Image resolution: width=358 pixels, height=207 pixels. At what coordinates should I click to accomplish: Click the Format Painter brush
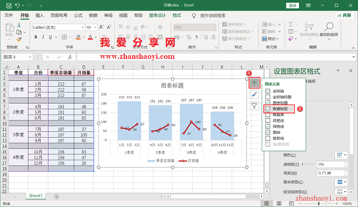[x=19, y=39]
